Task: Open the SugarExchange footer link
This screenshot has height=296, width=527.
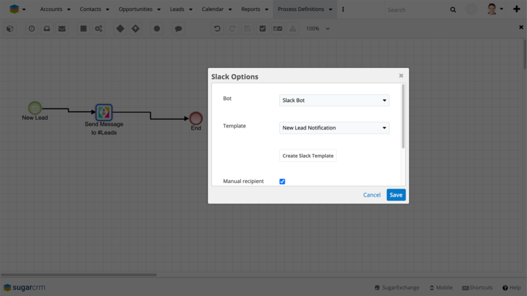Action: (x=397, y=288)
